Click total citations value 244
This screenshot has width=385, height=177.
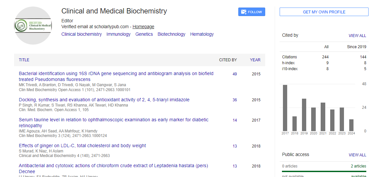[x=325, y=57]
